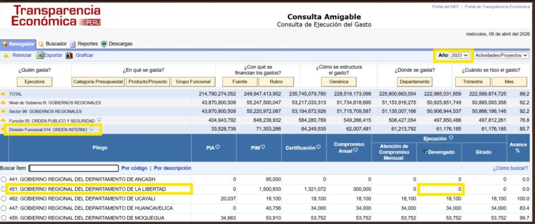
Task: Click the info bubble next to Certificación
Action: [319, 148]
